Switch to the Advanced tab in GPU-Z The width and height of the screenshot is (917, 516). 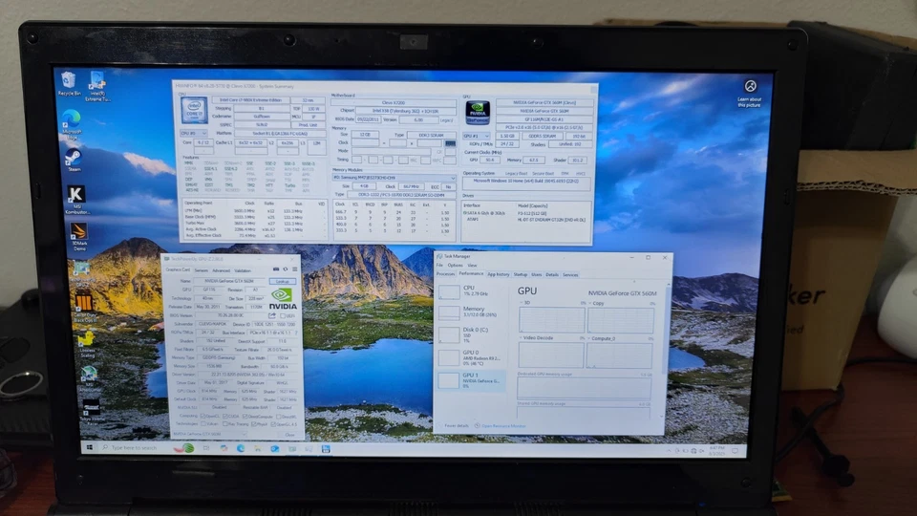point(221,270)
